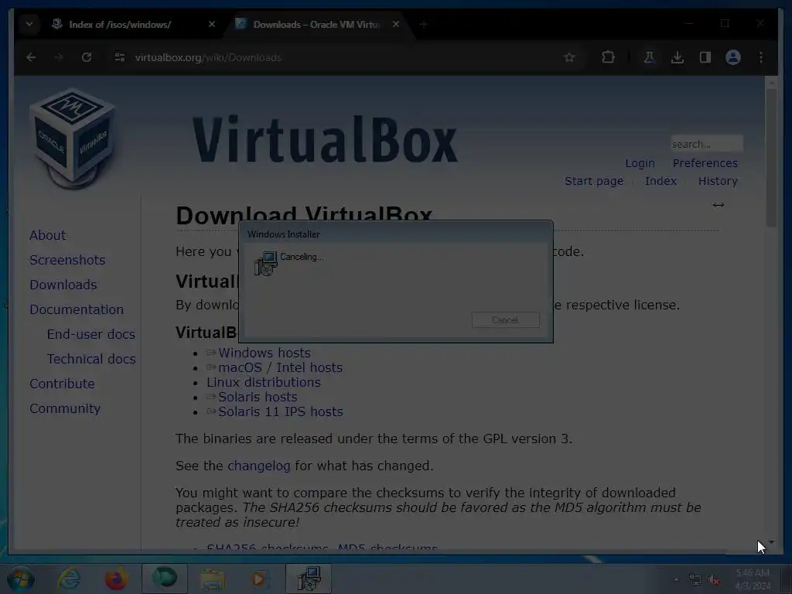
Task: Click the taskbar clock showing 5:46 AM
Action: 752,579
